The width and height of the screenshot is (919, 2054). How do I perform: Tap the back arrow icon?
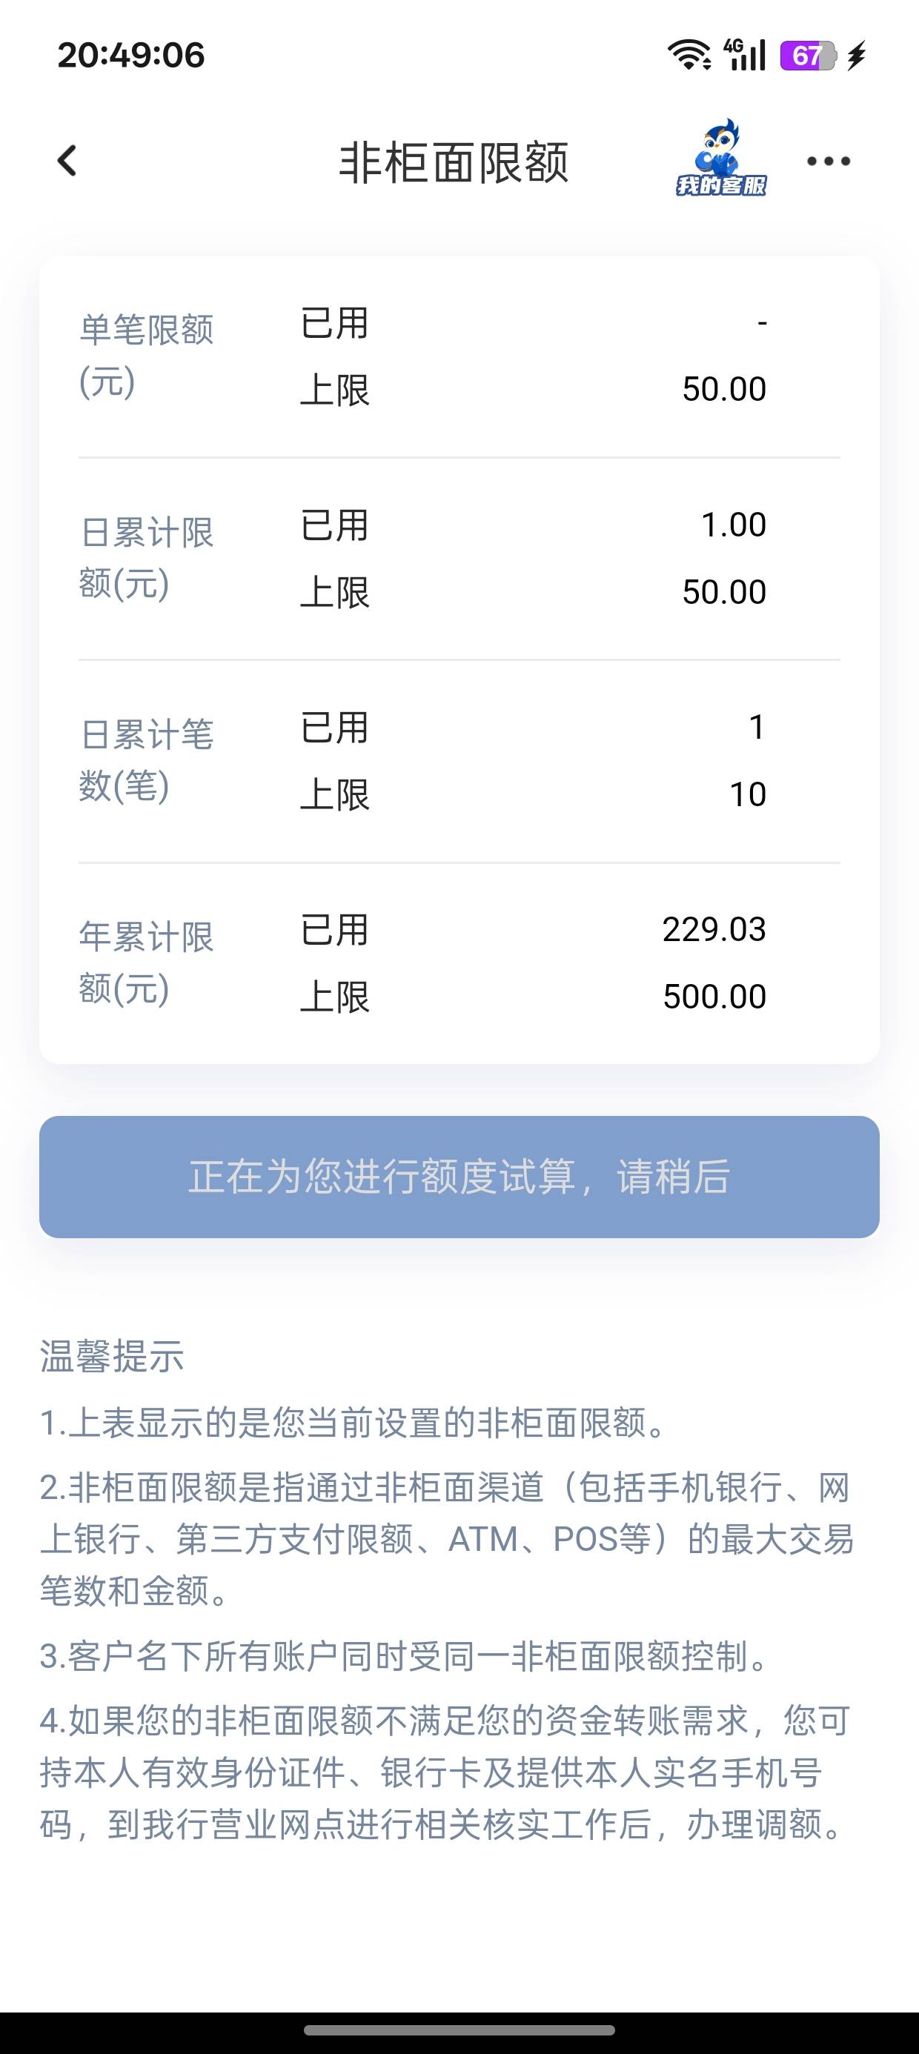click(67, 161)
